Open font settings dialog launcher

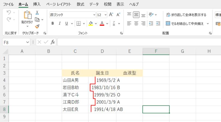tap(121, 33)
